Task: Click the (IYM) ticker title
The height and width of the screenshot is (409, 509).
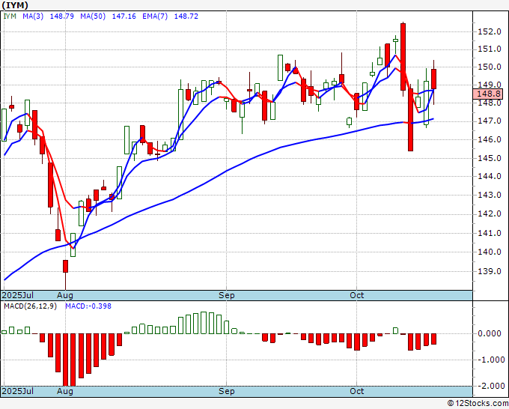Action: pyautogui.click(x=15, y=5)
